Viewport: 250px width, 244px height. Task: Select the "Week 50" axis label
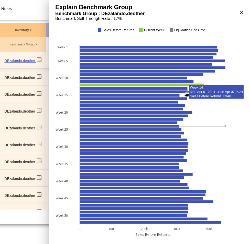pyautogui.click(x=62, y=215)
